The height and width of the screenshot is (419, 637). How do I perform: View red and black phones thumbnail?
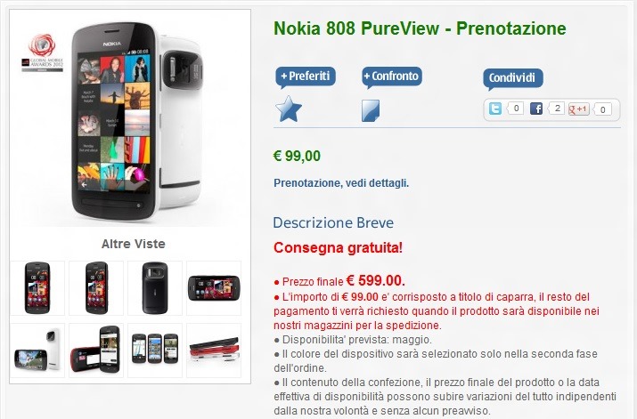point(96,351)
